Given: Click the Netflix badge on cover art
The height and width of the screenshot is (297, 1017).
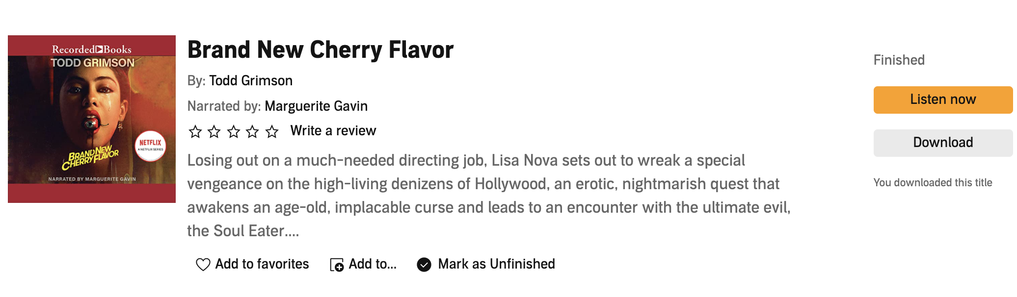Looking at the screenshot, I should (150, 146).
